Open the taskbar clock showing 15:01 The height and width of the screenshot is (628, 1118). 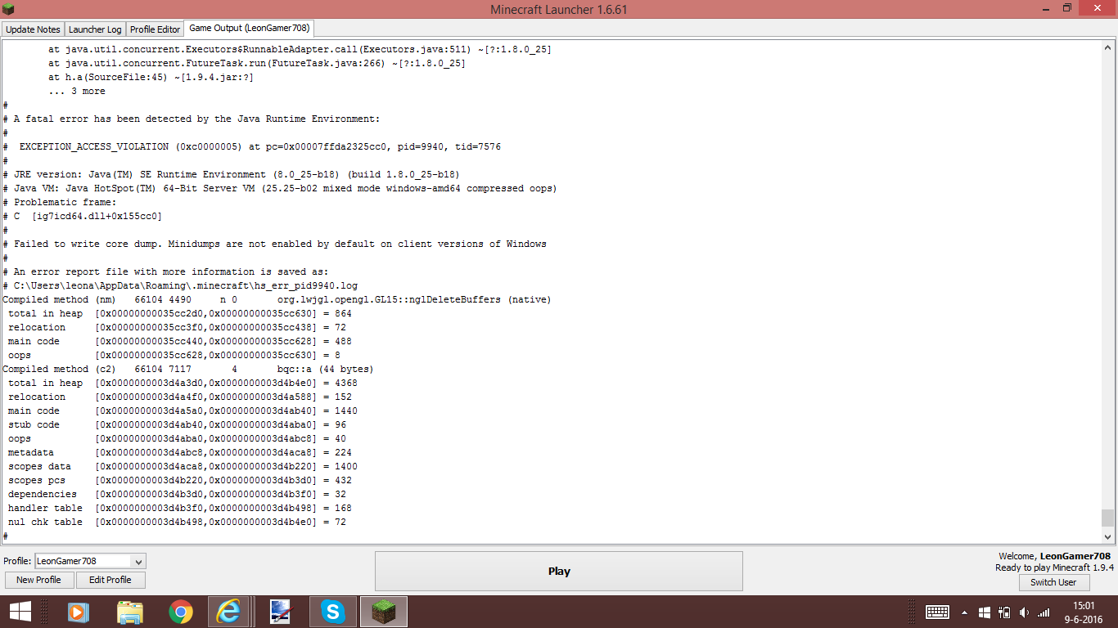tap(1084, 612)
